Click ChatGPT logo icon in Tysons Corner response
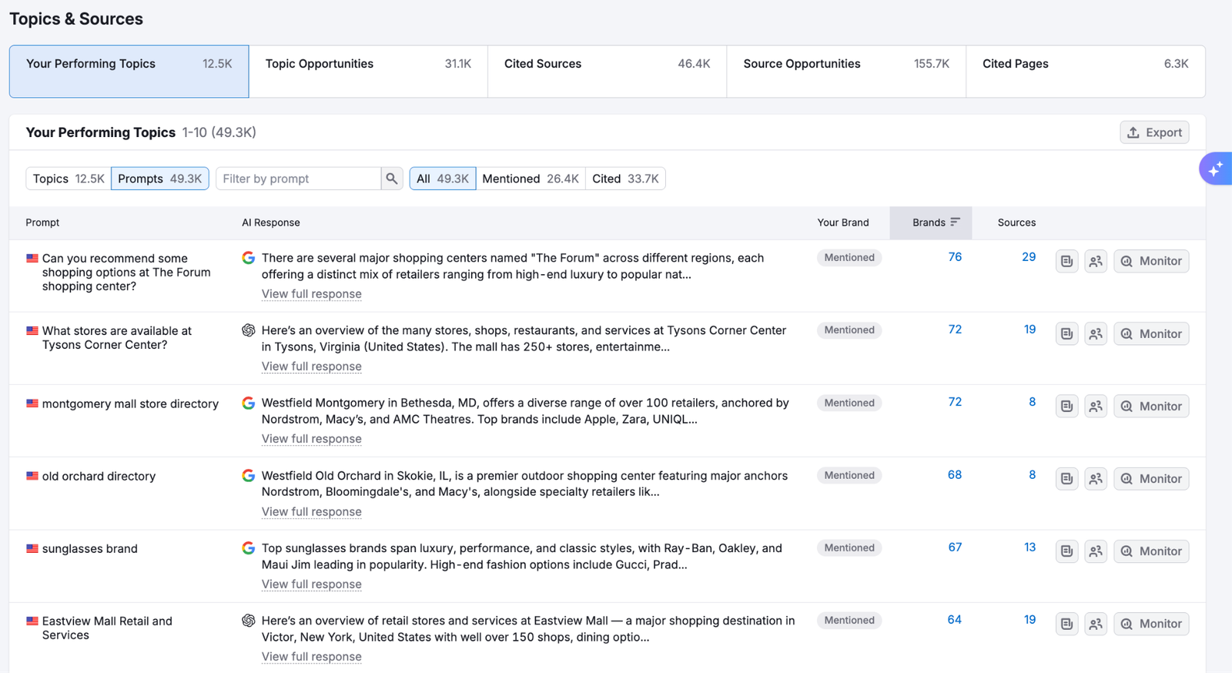The width and height of the screenshot is (1232, 673). 248,330
